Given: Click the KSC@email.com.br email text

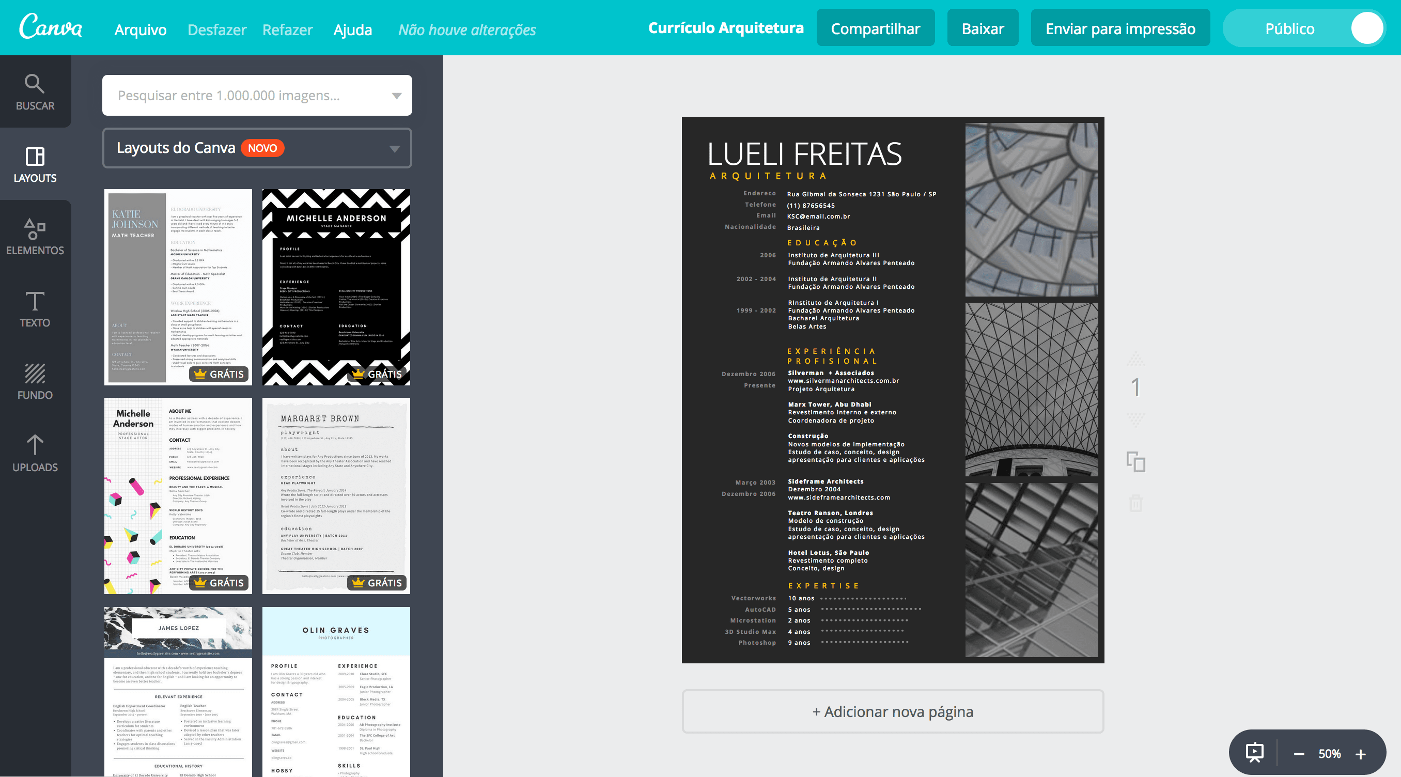Looking at the screenshot, I should pos(818,216).
